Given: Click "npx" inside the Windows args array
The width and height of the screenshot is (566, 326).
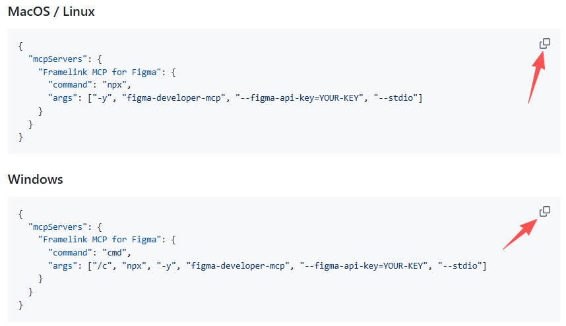Looking at the screenshot, I should coord(135,266).
